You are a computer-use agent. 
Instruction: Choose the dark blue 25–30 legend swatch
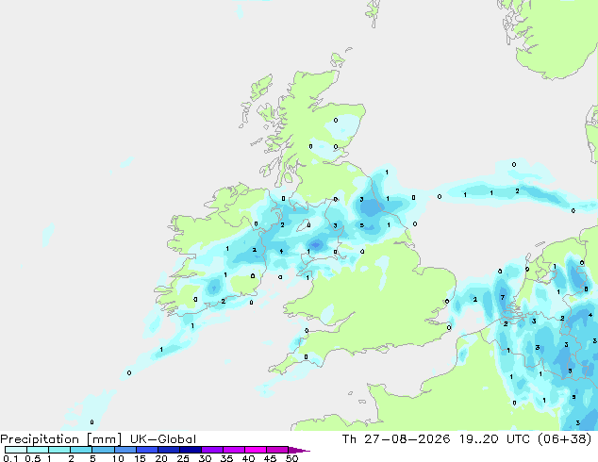[191, 450]
